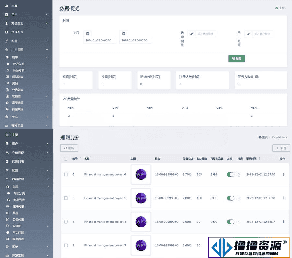Toggle 上架 switch for project 4
292x258 pixels.
(x=231, y=222)
